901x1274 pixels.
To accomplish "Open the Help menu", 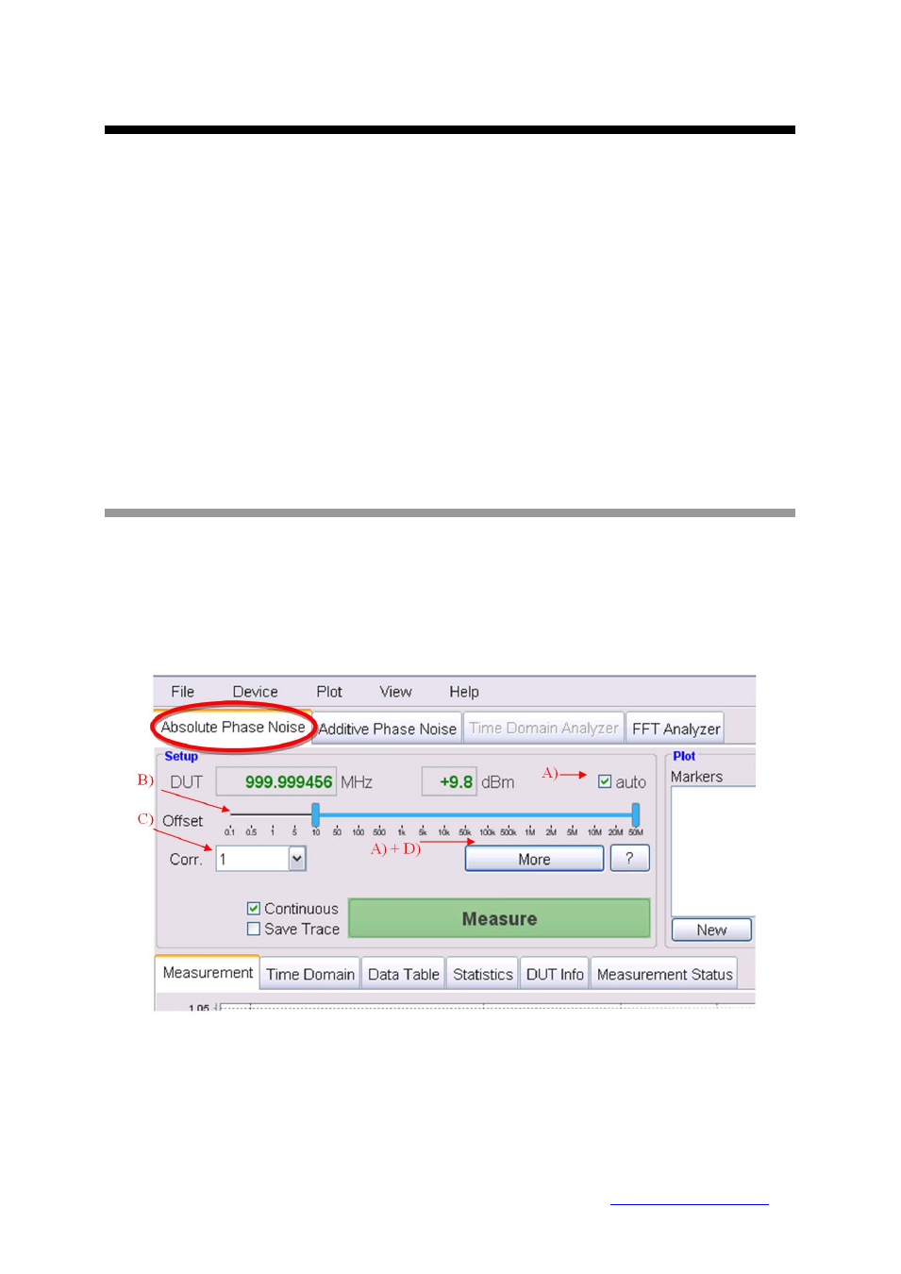I will click(464, 692).
